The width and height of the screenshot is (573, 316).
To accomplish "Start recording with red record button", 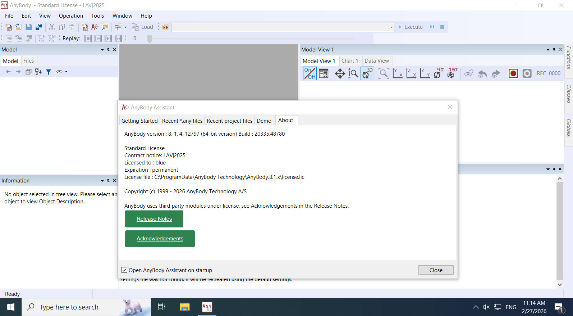I will (x=513, y=73).
